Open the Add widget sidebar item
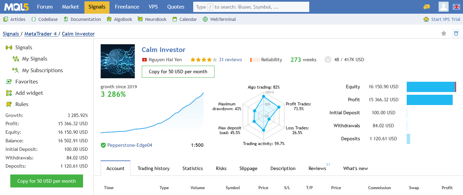 pyautogui.click(x=24, y=93)
